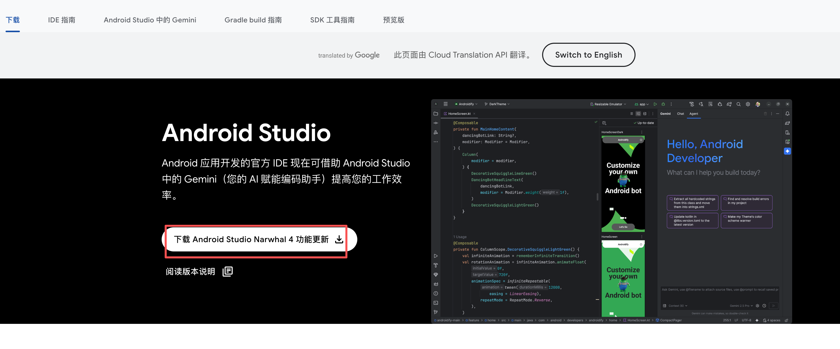Click the green Debug bug icon
Screen dimensions: 840x349
tap(663, 104)
